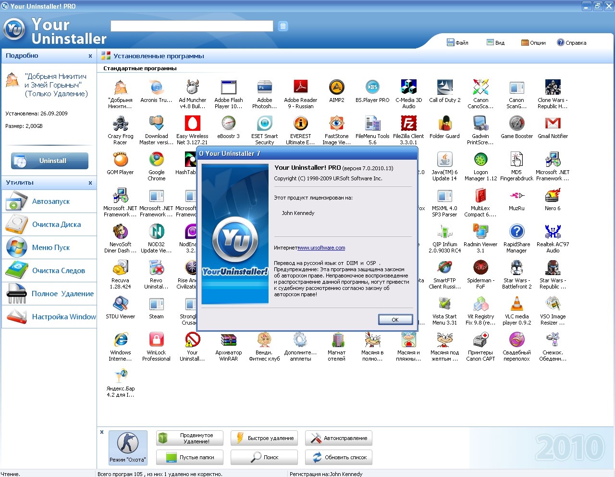Select the FileZilla Client 3.3.0.1 icon

(408, 124)
